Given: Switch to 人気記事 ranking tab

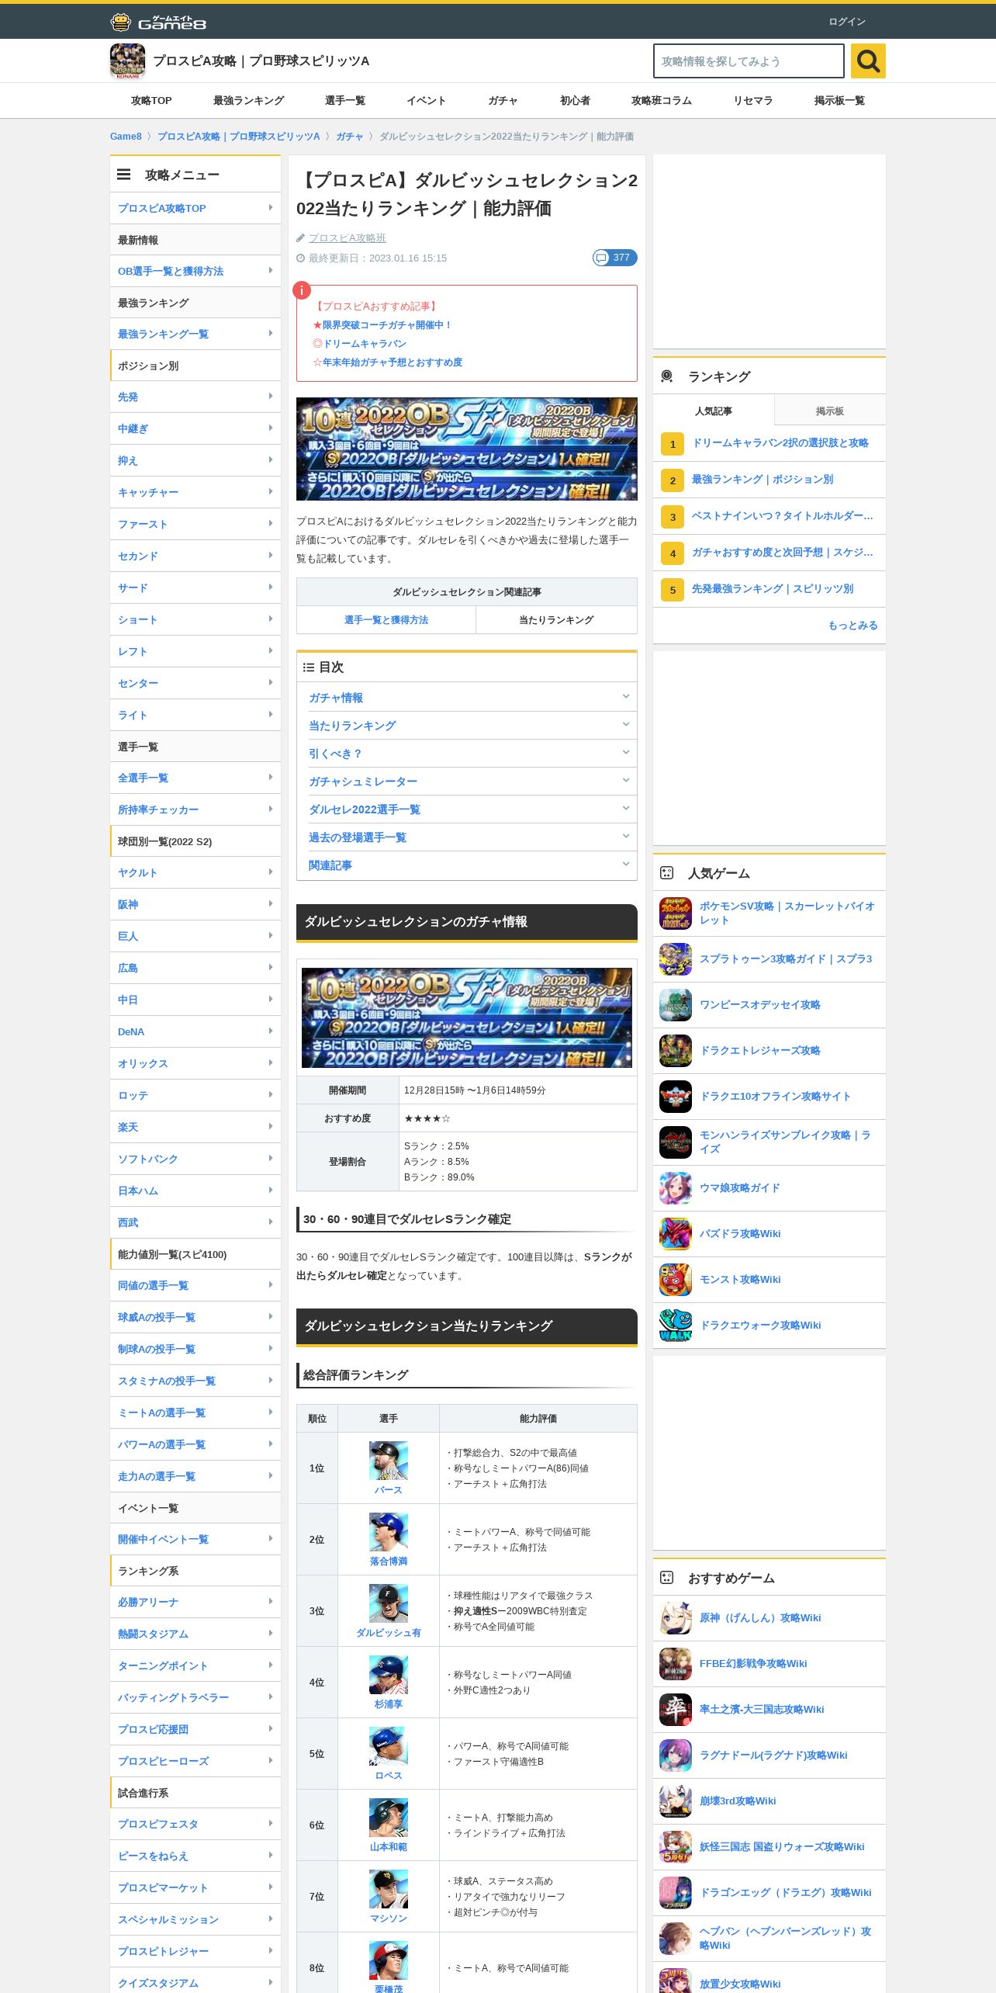Looking at the screenshot, I should click(x=714, y=411).
